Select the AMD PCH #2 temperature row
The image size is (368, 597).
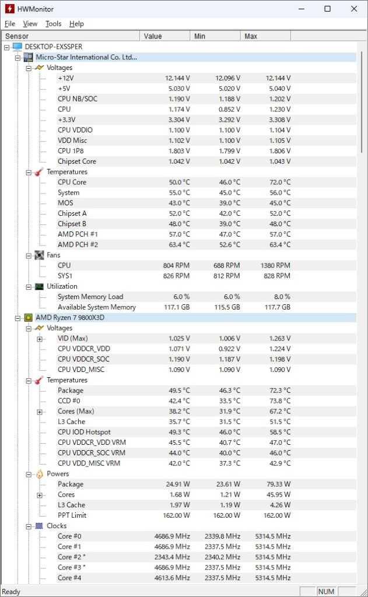click(206, 244)
